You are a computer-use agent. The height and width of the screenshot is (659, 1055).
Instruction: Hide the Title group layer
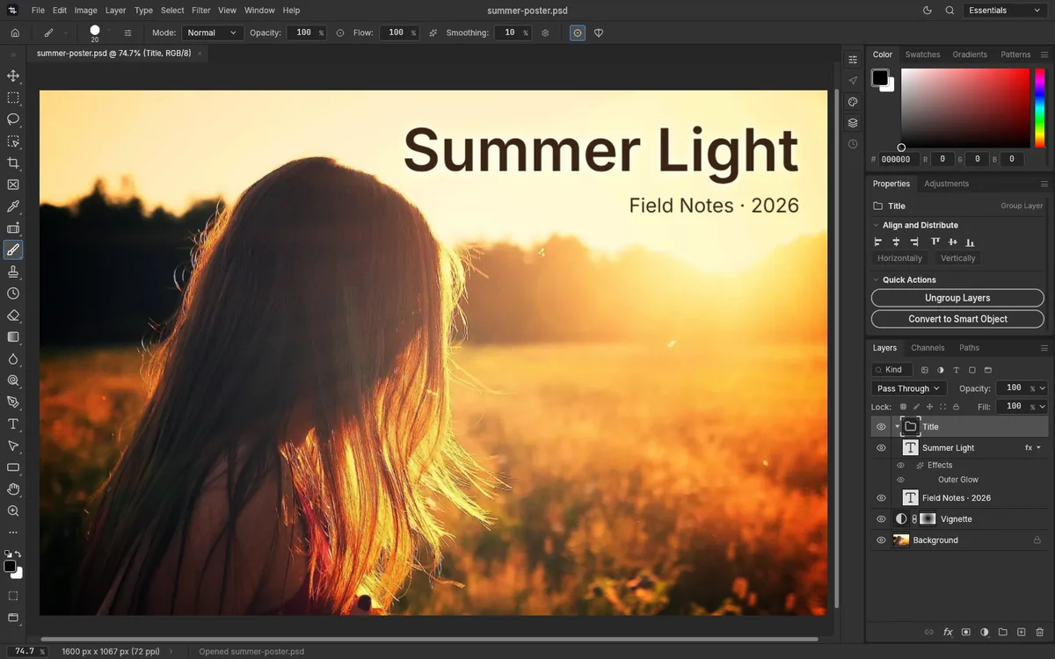881,427
